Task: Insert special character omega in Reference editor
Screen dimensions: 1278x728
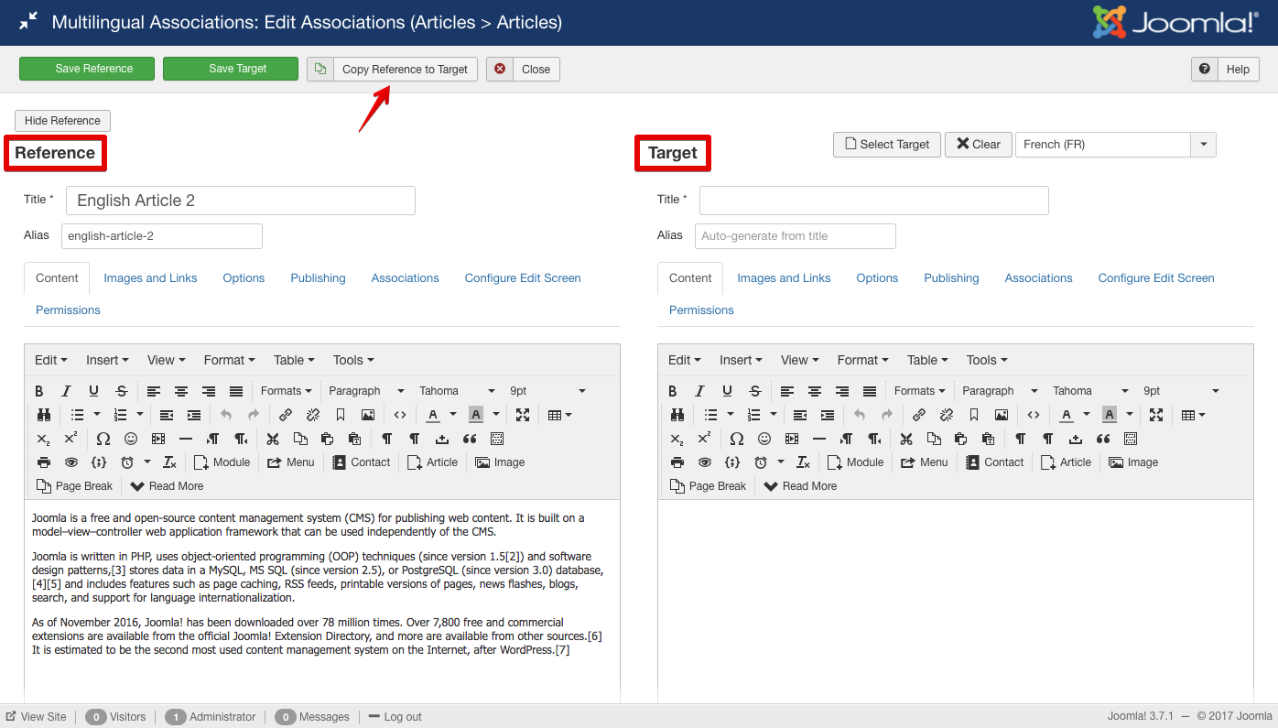Action: 103,439
